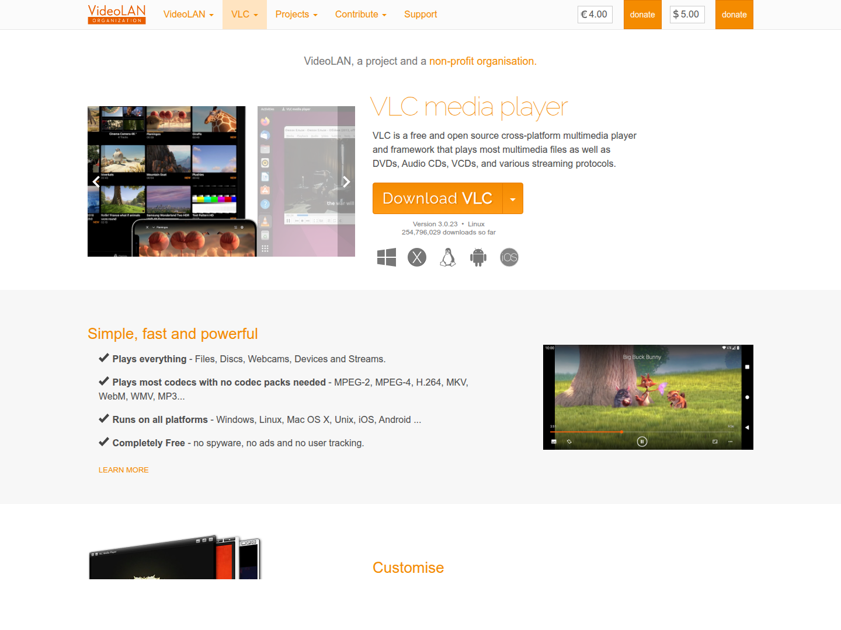Viewport: 841px width, 630px height.
Task: Select the Windows platform icon
Action: point(387,257)
